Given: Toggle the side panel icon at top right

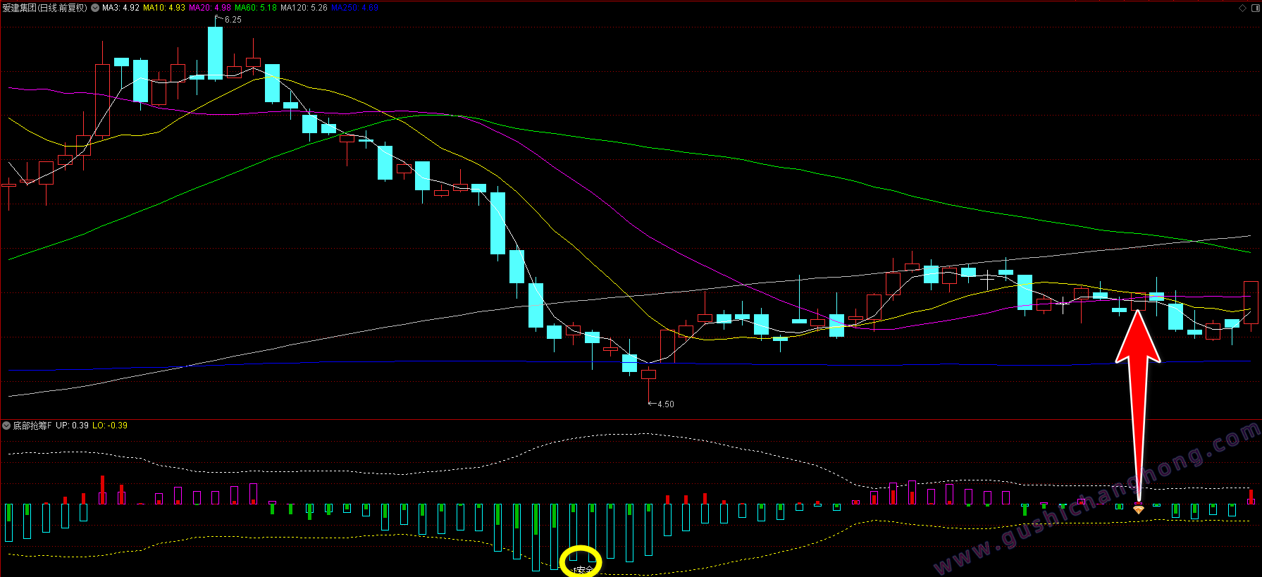Looking at the screenshot, I should [1254, 8].
